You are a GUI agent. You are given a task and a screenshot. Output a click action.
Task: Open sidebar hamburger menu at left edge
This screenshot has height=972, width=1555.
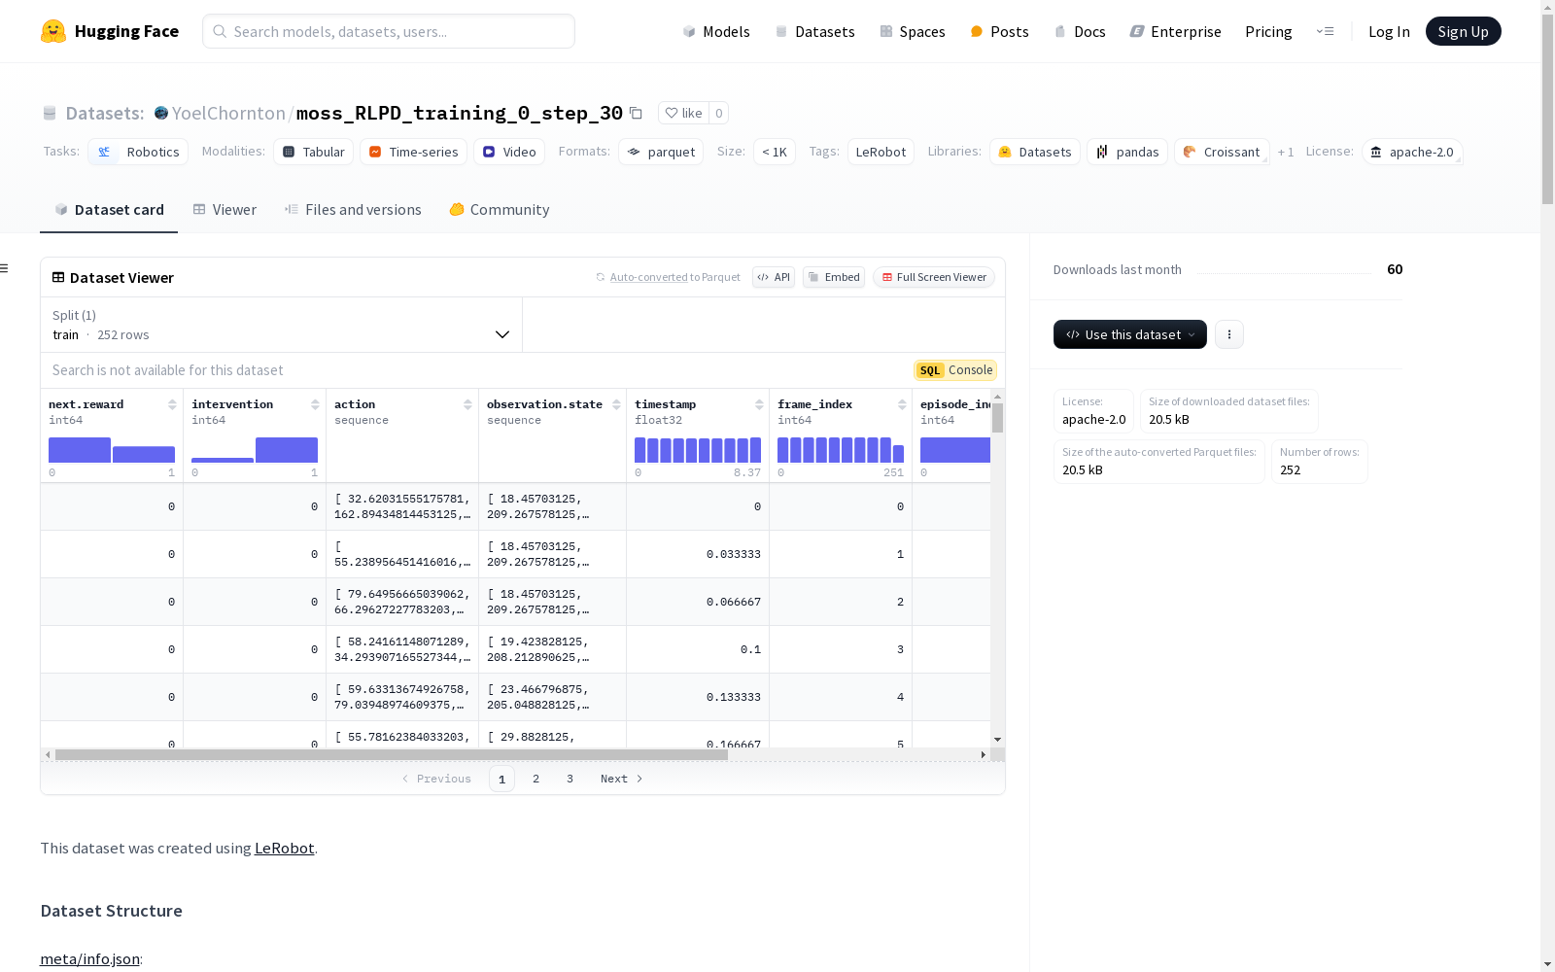pos(4,268)
